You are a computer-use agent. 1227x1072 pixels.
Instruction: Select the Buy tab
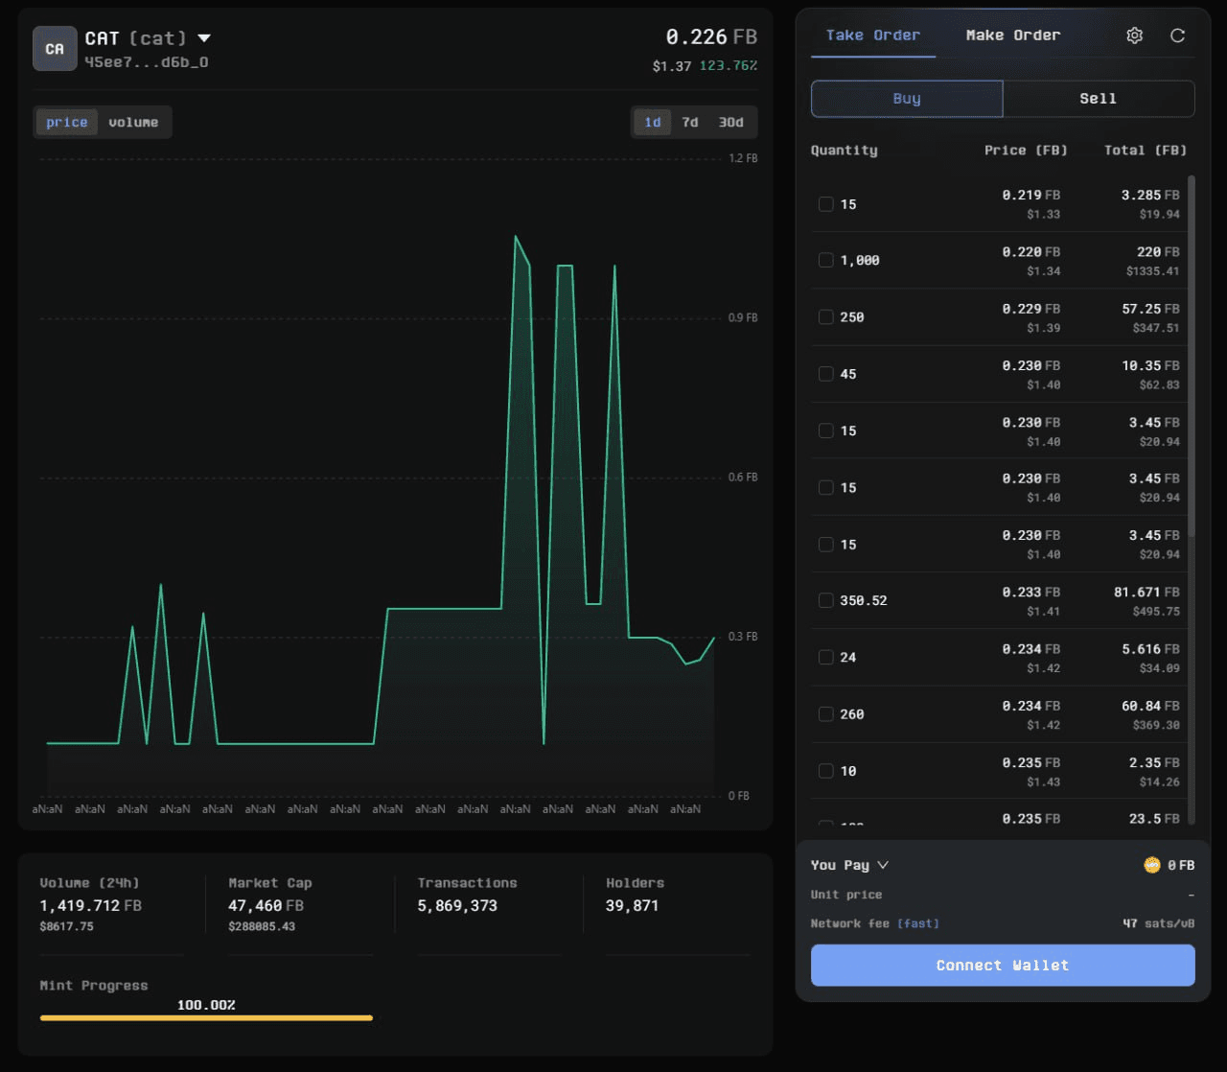907,99
